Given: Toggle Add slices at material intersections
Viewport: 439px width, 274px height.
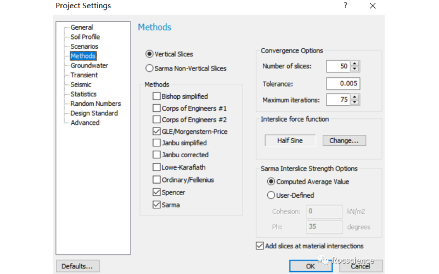Looking at the screenshot, I should coord(260,246).
